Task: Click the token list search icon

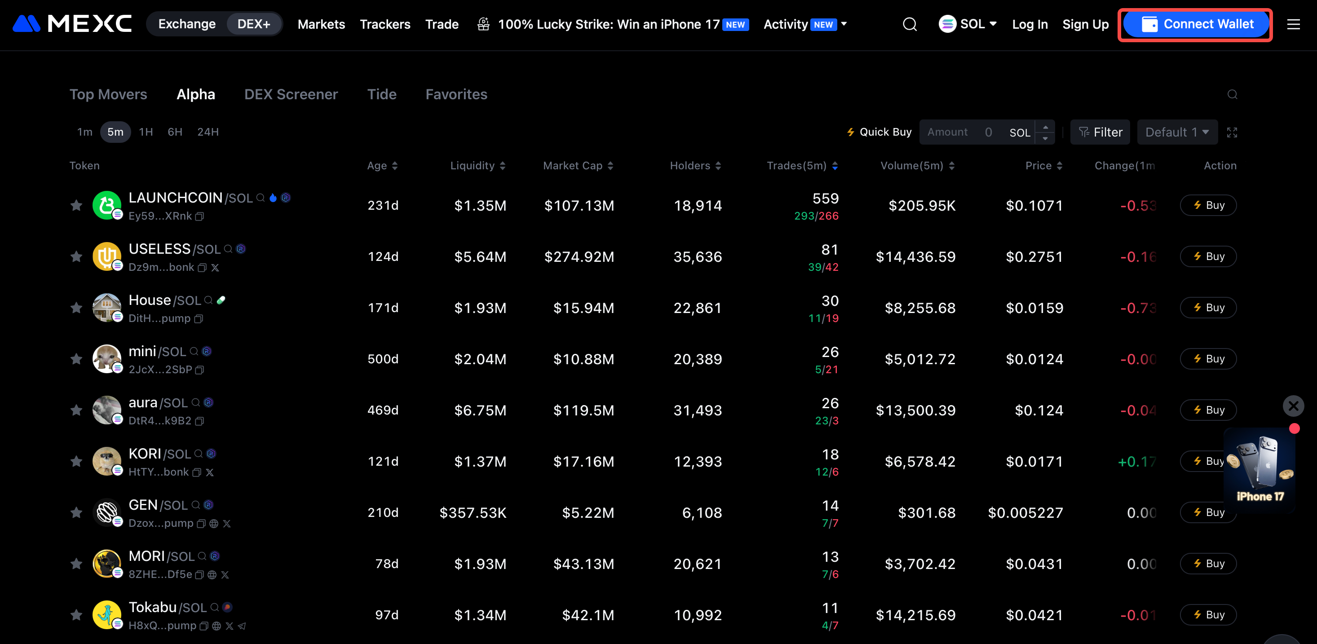Action: click(x=1232, y=95)
